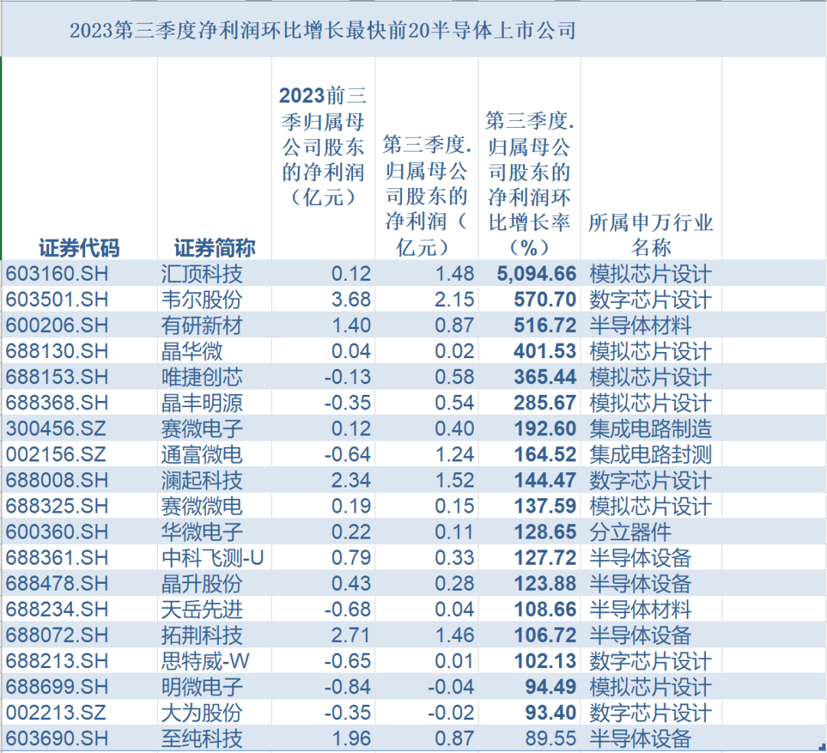The width and height of the screenshot is (827, 753).
Task: Select the value 123.88
Action: coord(545,583)
